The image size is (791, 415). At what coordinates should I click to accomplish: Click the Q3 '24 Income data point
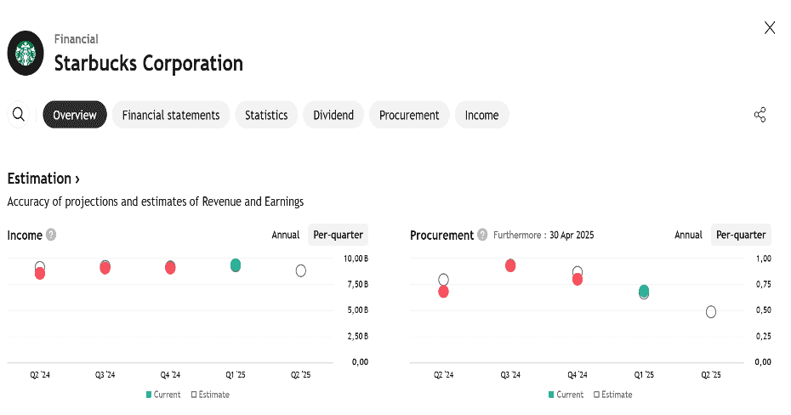pyautogui.click(x=105, y=267)
